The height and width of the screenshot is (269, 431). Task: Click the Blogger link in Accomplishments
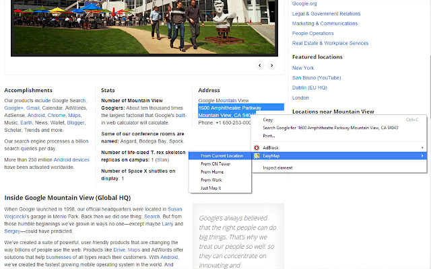[x=75, y=122]
